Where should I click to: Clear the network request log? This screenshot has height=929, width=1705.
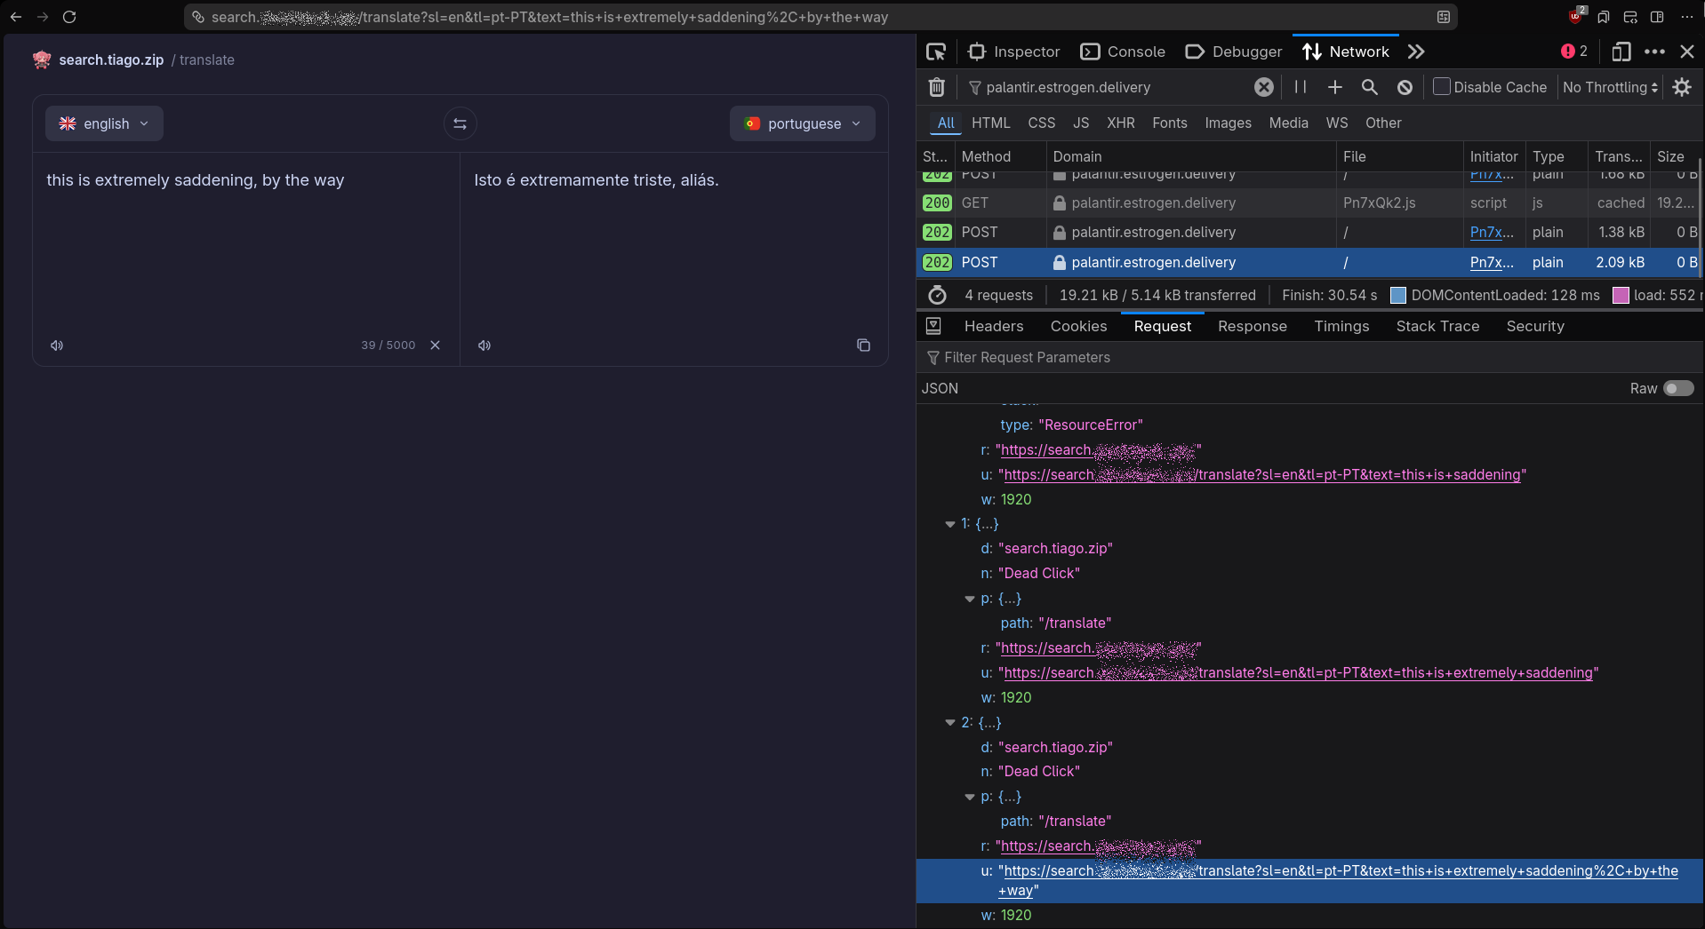click(936, 87)
